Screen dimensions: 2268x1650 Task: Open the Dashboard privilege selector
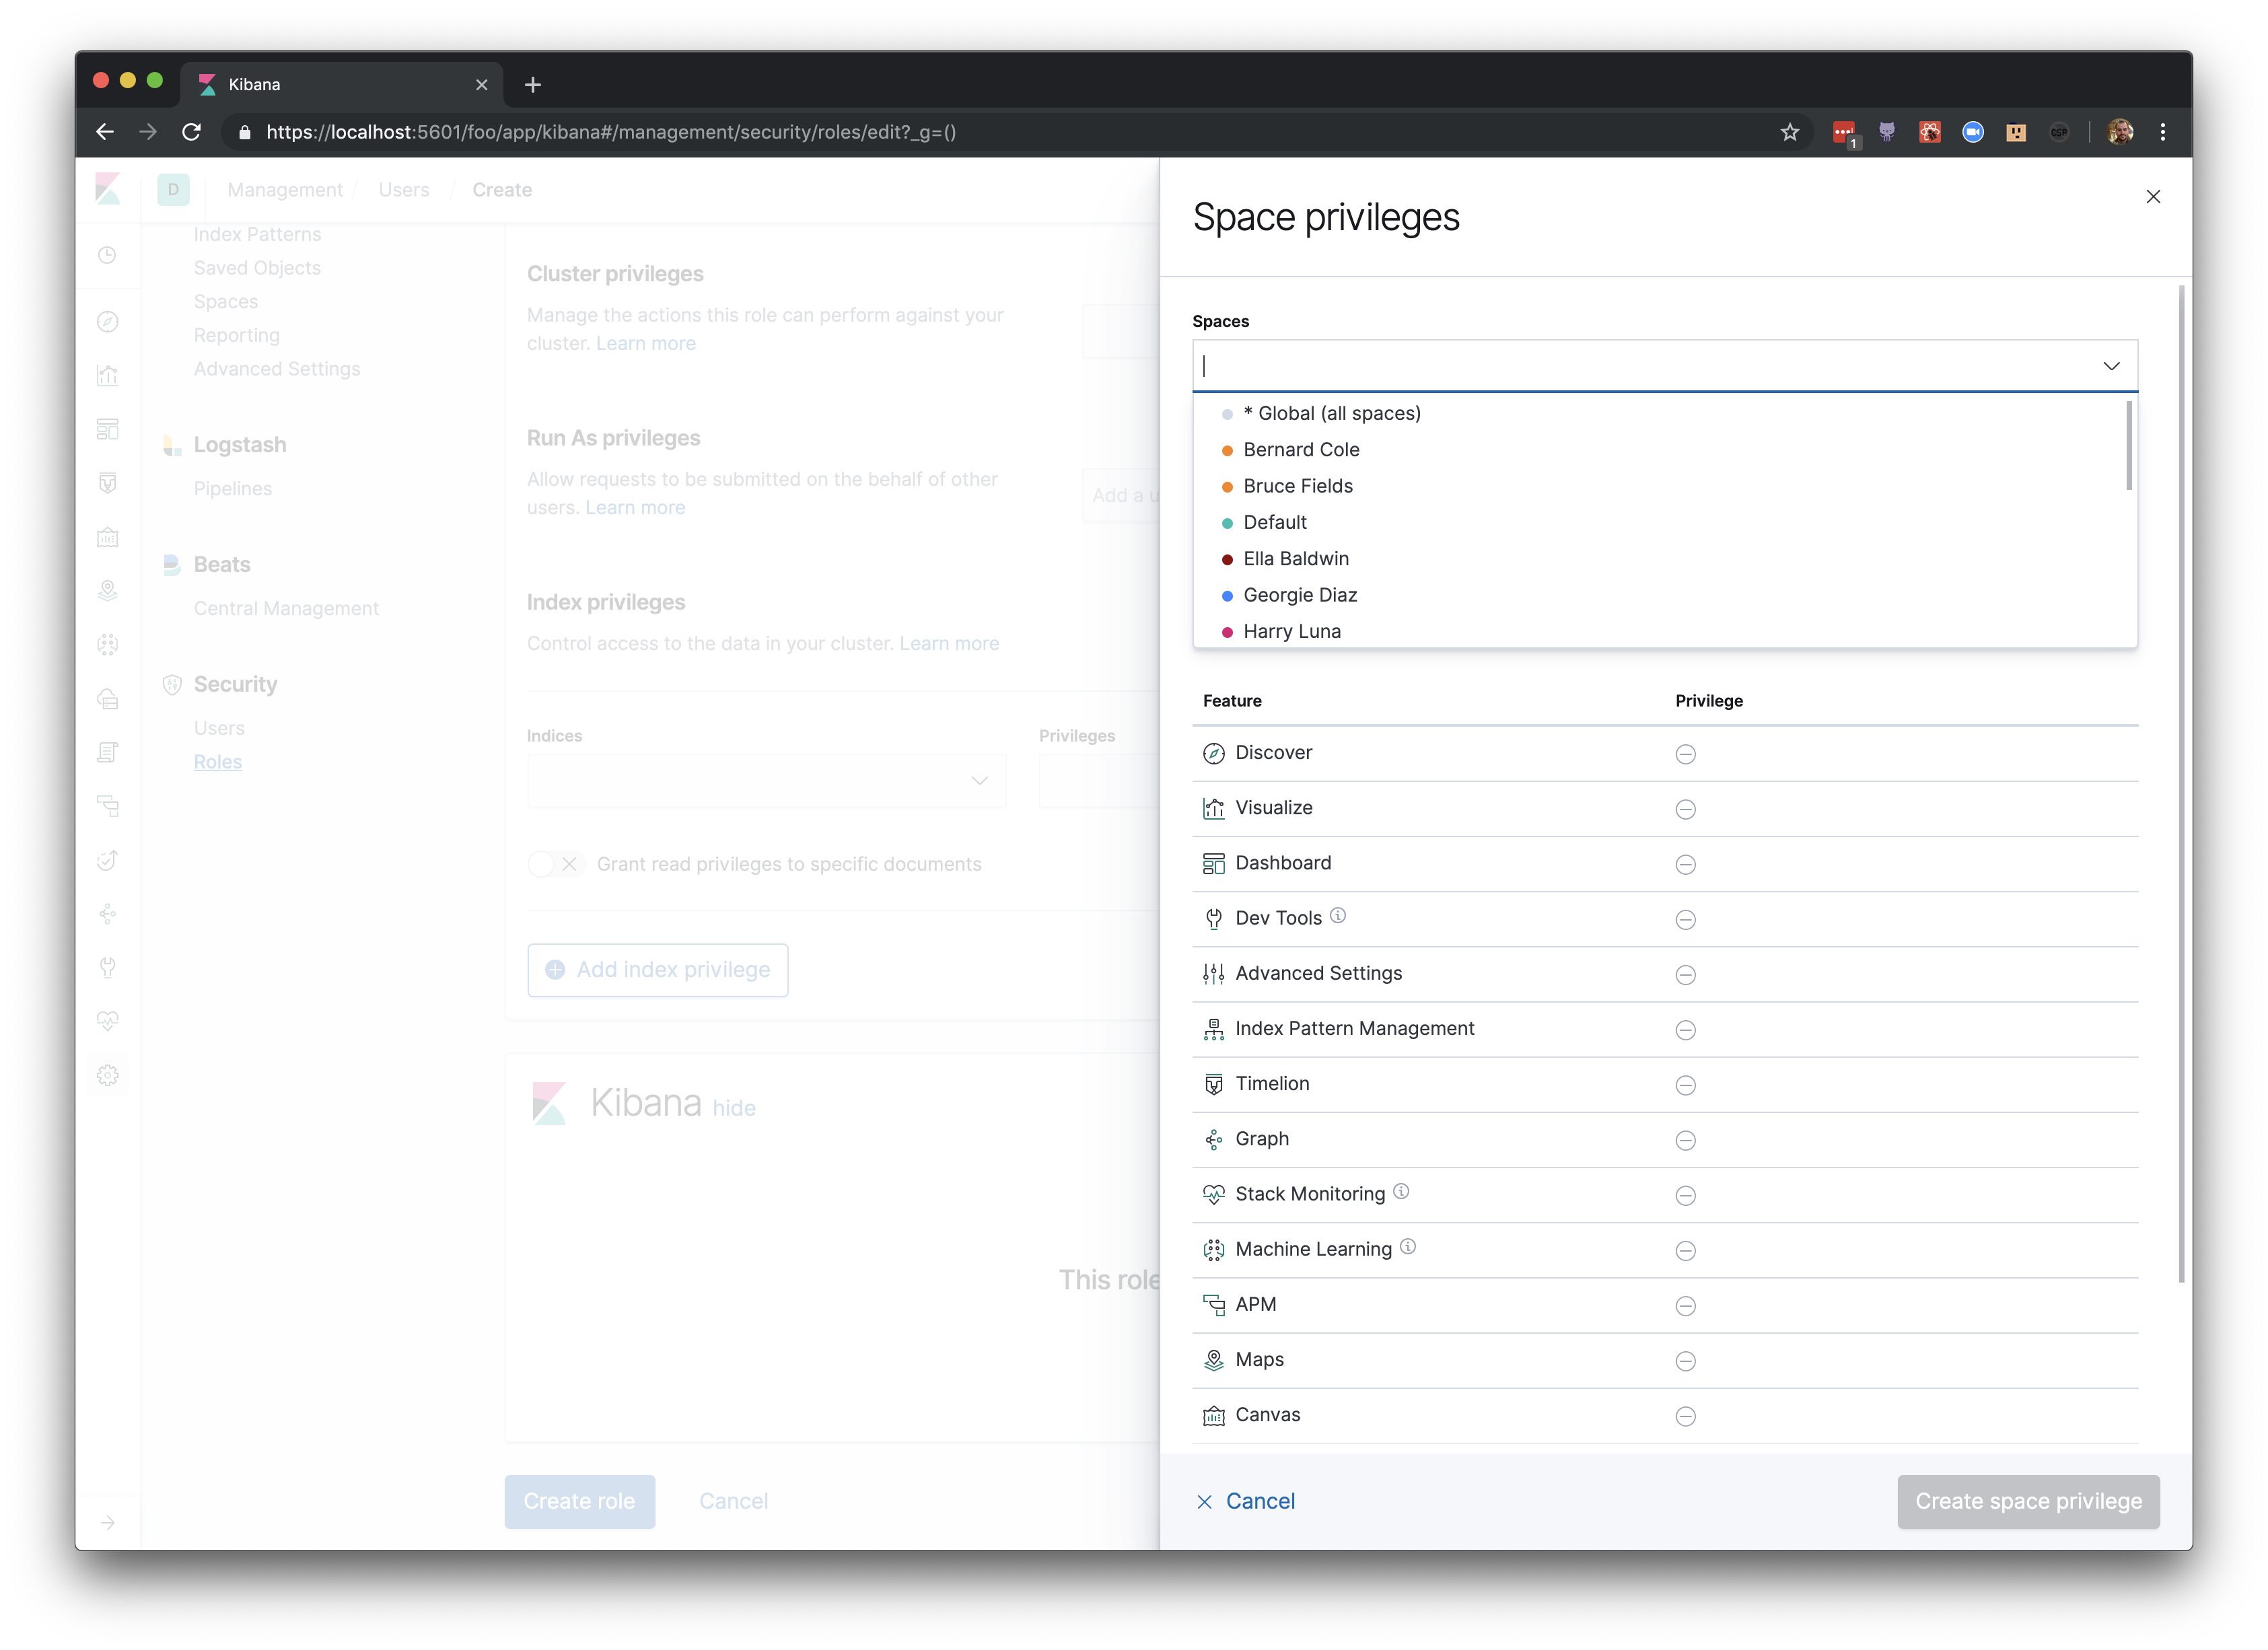[x=1685, y=864]
